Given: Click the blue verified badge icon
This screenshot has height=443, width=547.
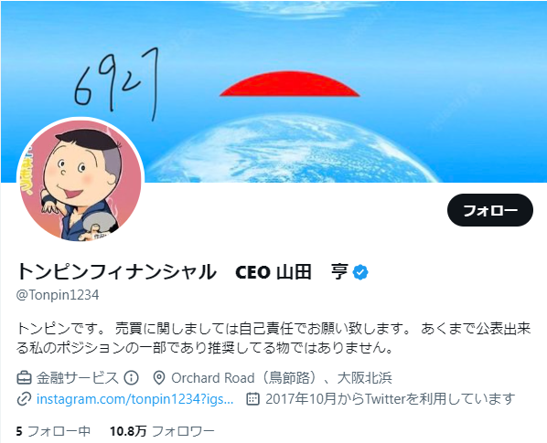Looking at the screenshot, I should (x=360, y=272).
